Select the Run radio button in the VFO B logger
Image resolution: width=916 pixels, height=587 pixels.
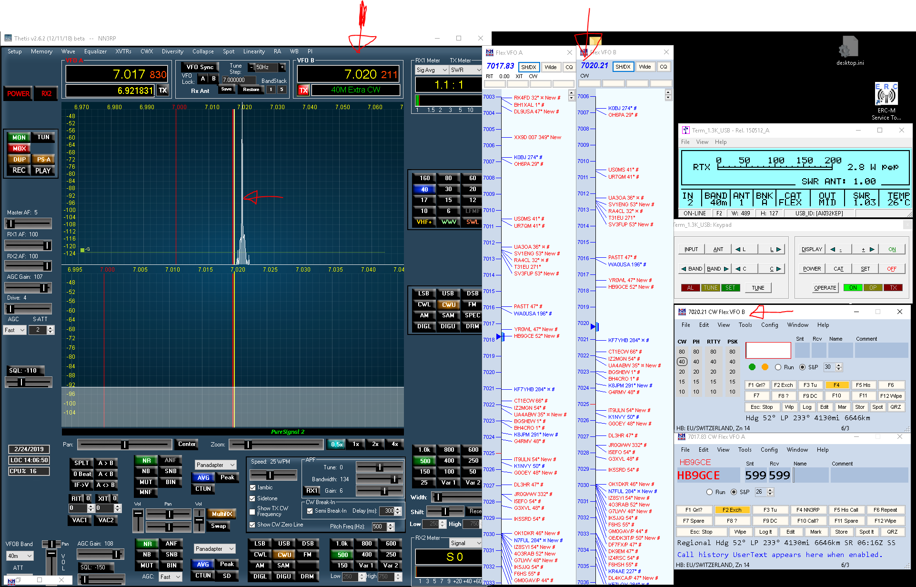[778, 367]
